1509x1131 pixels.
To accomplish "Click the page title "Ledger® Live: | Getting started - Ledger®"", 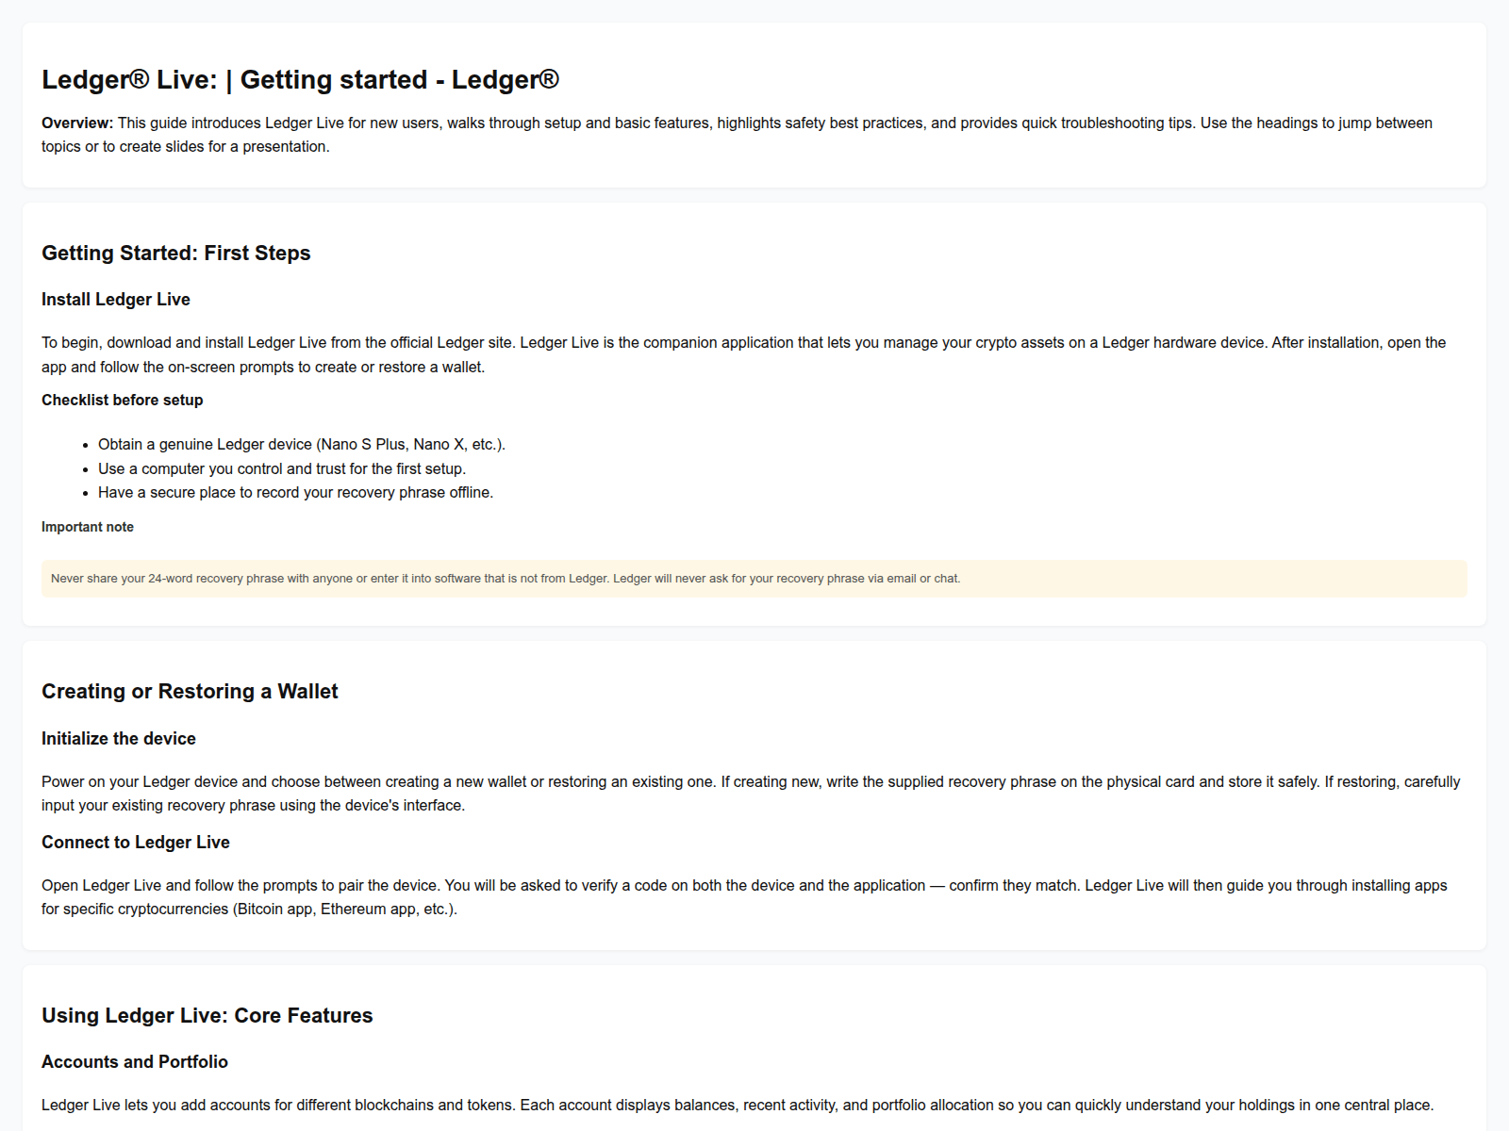I will pyautogui.click(x=300, y=80).
